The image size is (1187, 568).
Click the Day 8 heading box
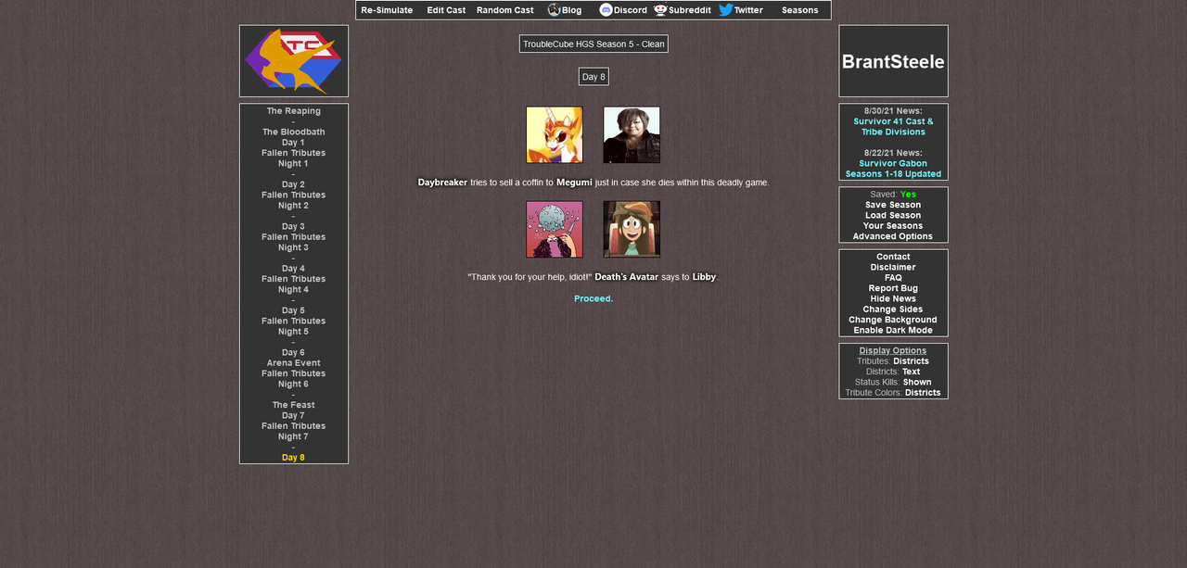(593, 77)
